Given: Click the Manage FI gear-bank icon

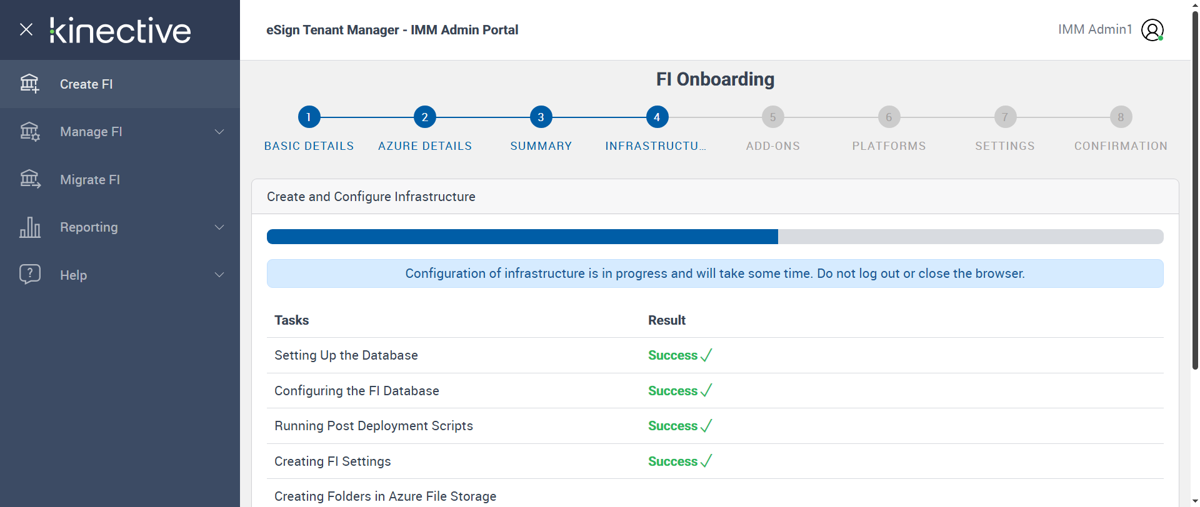Looking at the screenshot, I should click(29, 132).
